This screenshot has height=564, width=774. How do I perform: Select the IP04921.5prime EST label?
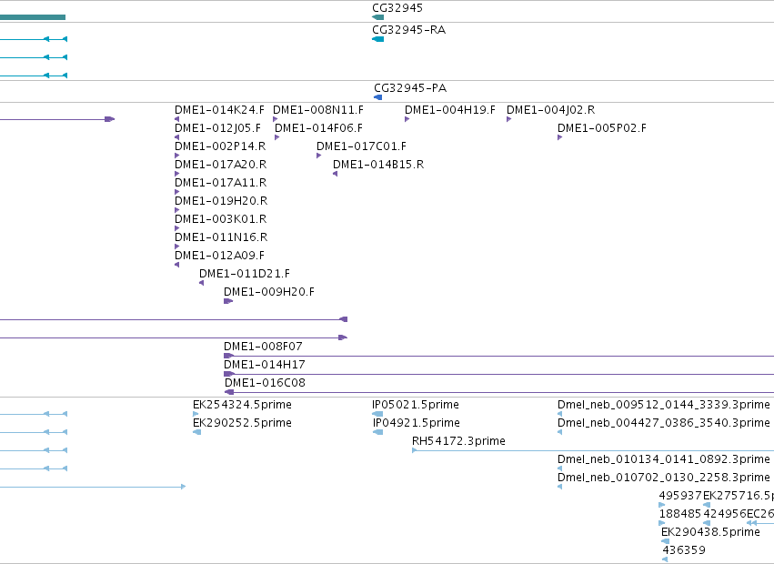coord(417,423)
